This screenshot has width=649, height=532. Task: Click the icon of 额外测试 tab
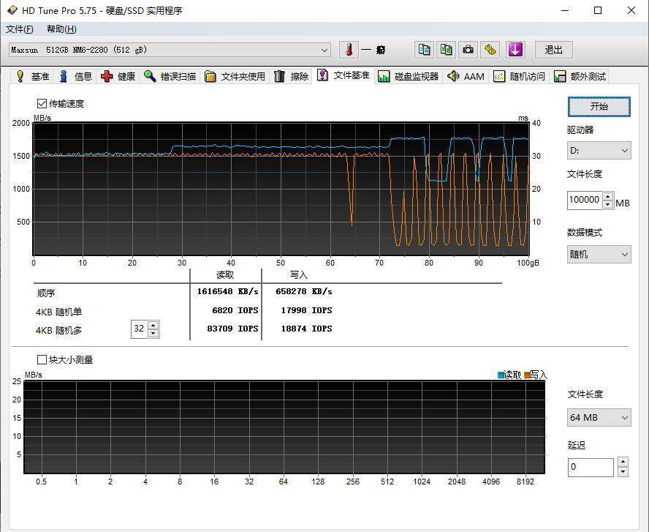560,77
